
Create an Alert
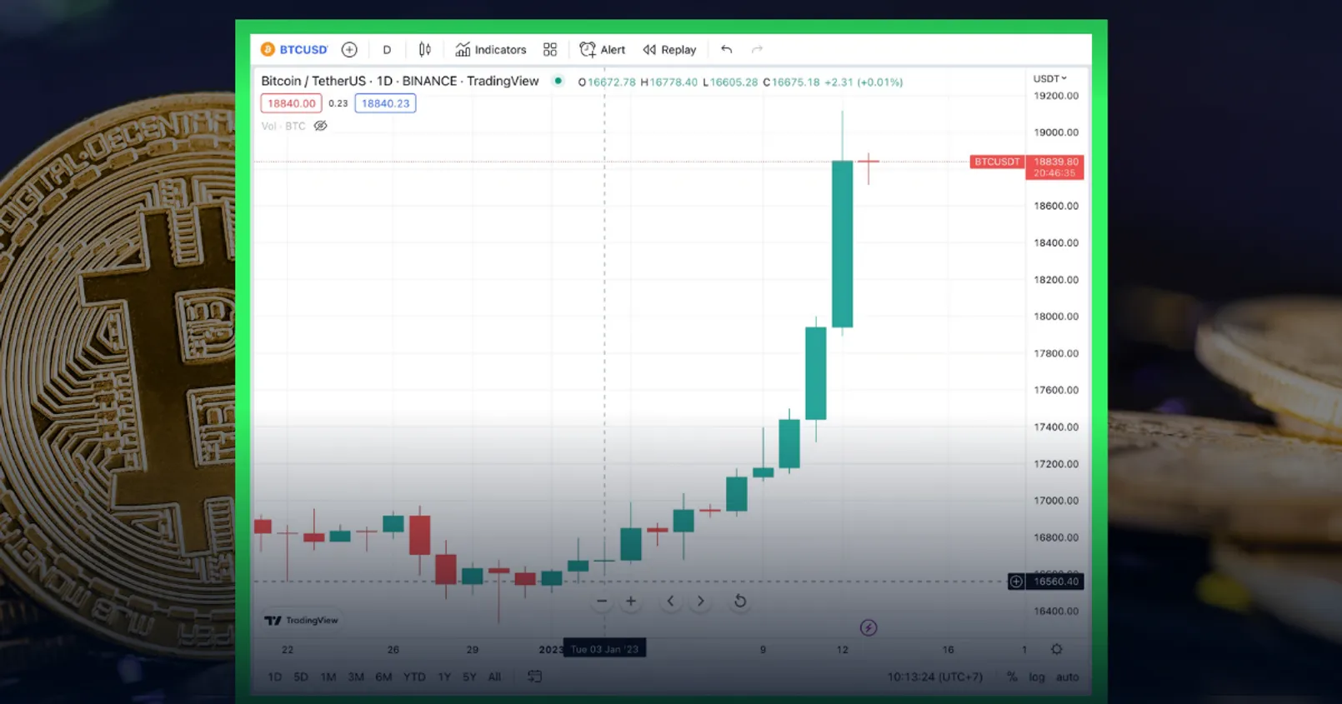coord(603,50)
